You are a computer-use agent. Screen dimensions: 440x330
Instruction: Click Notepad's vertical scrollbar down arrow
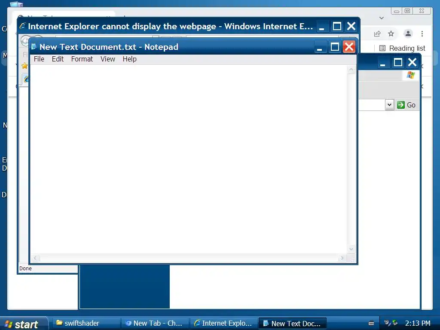(351, 249)
